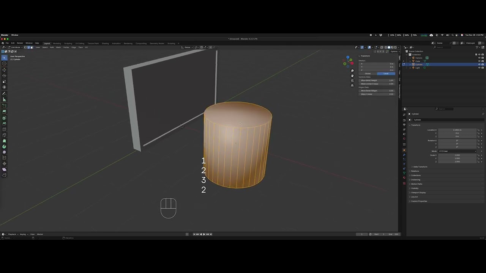Enable face select mode icon
The image size is (486, 273).
pos(32,47)
